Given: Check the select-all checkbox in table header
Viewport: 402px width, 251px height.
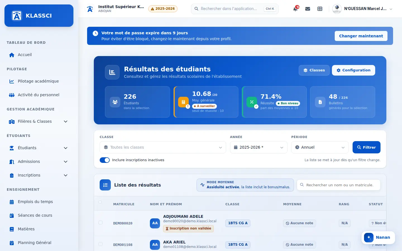Looking at the screenshot, I should coord(100,202).
